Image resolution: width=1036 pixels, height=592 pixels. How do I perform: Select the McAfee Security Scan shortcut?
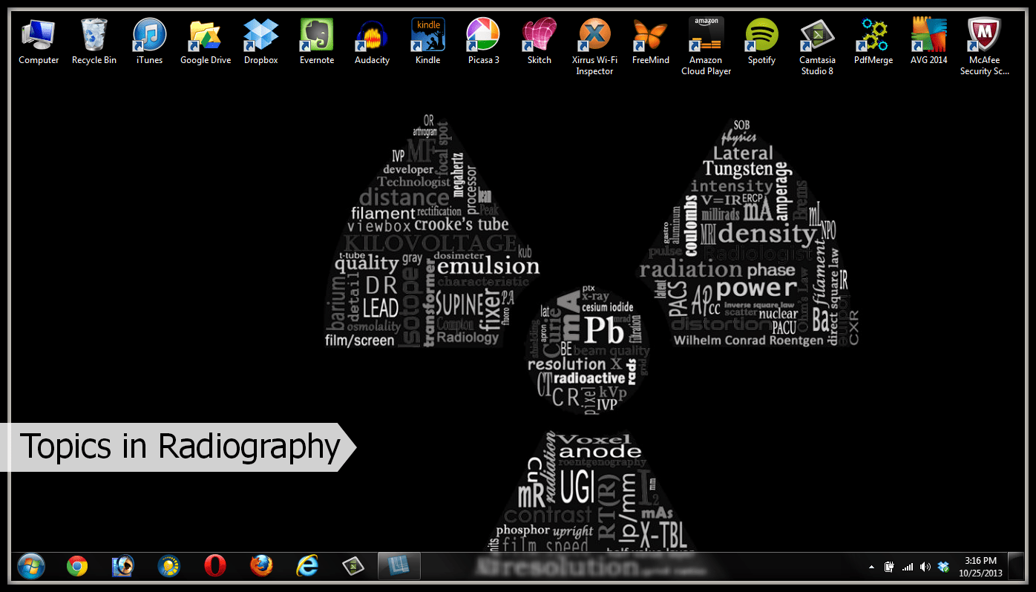(985, 47)
